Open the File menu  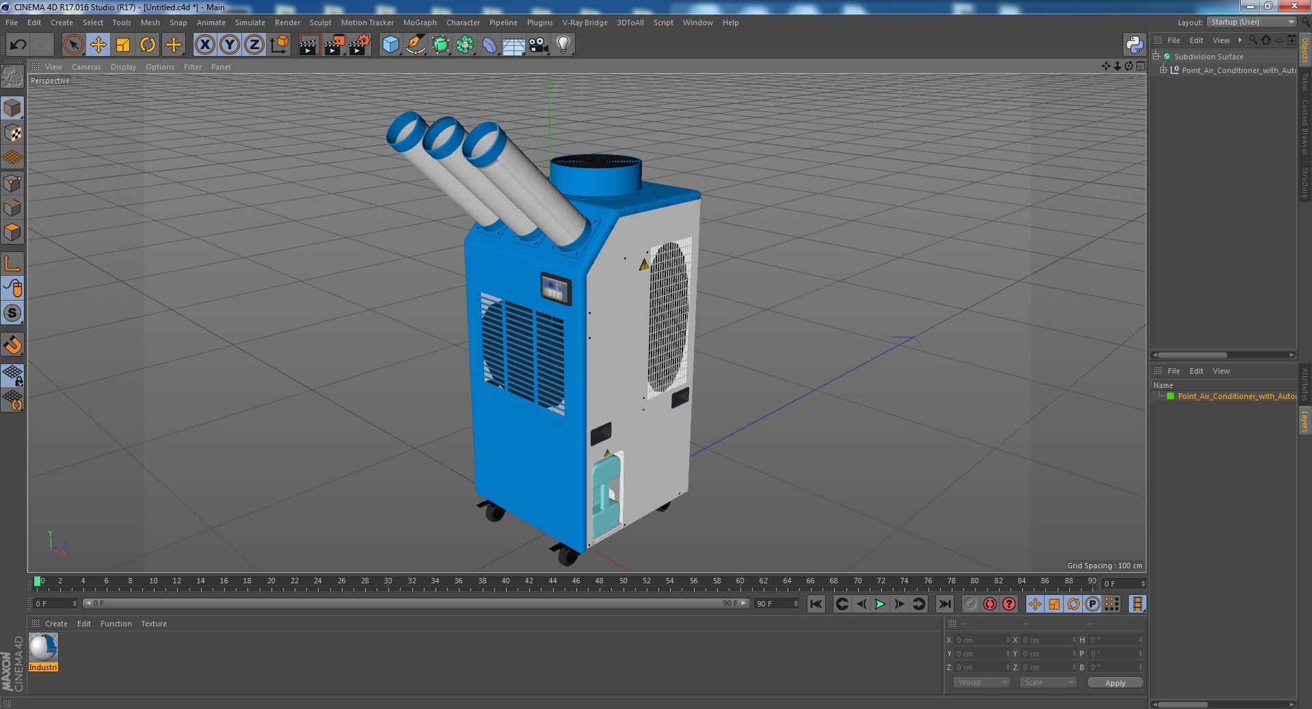tap(12, 23)
